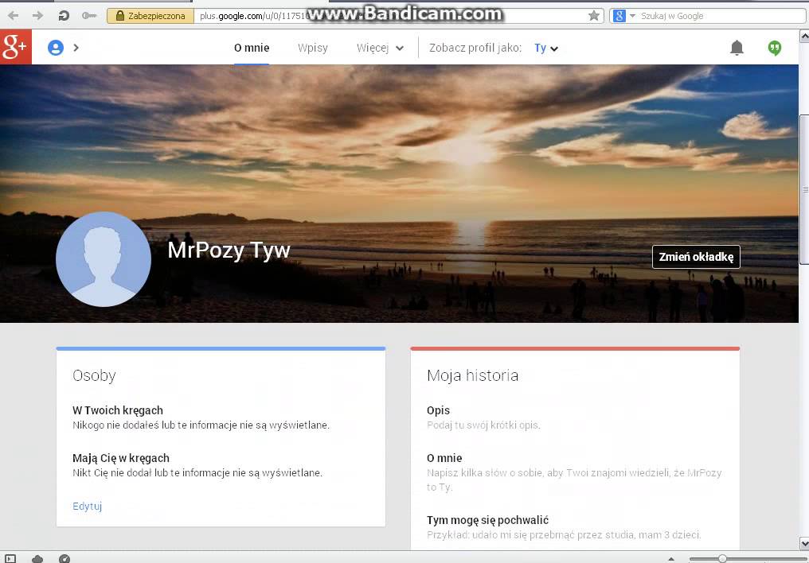Open the Google+ logo home

click(15, 47)
